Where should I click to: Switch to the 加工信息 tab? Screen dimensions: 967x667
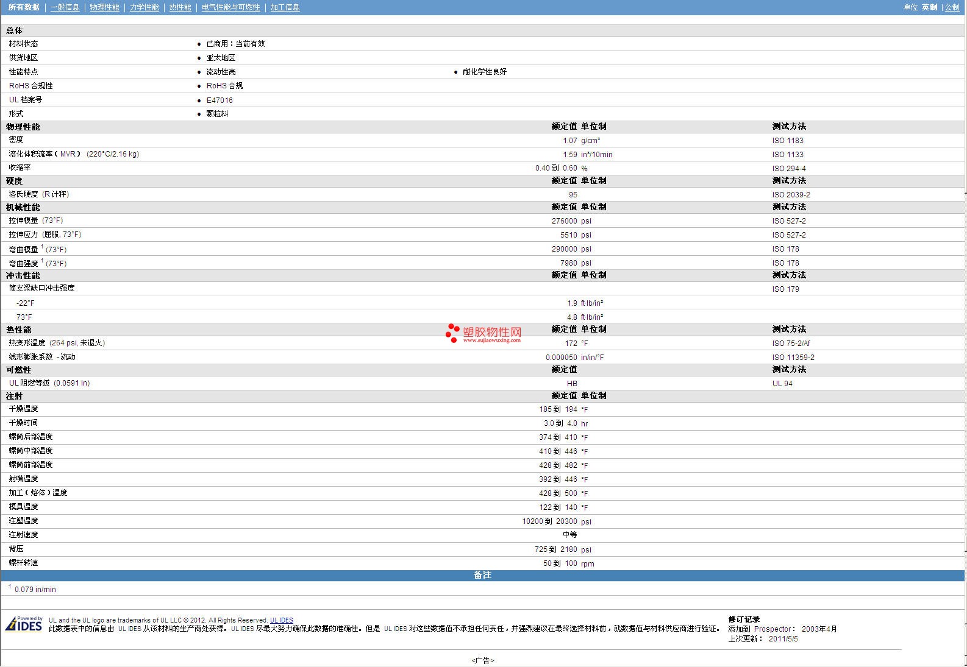coord(285,7)
